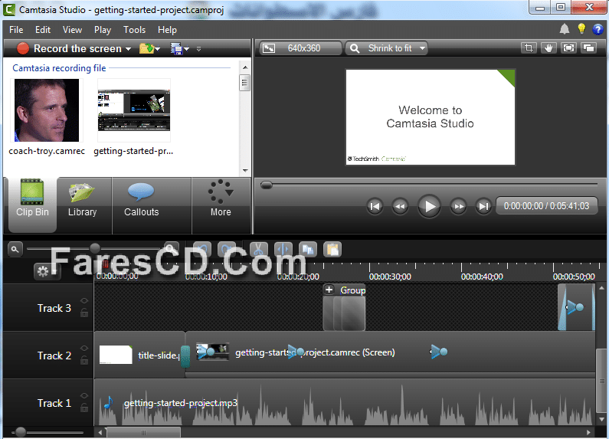This screenshot has height=439, width=609.
Task: Click the Track 3 label
Action: (x=54, y=308)
